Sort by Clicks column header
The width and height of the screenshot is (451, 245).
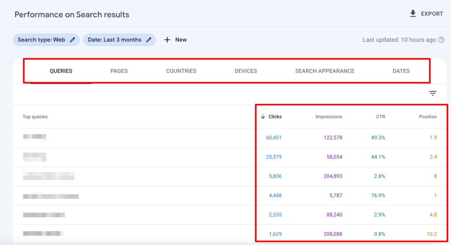(x=275, y=117)
